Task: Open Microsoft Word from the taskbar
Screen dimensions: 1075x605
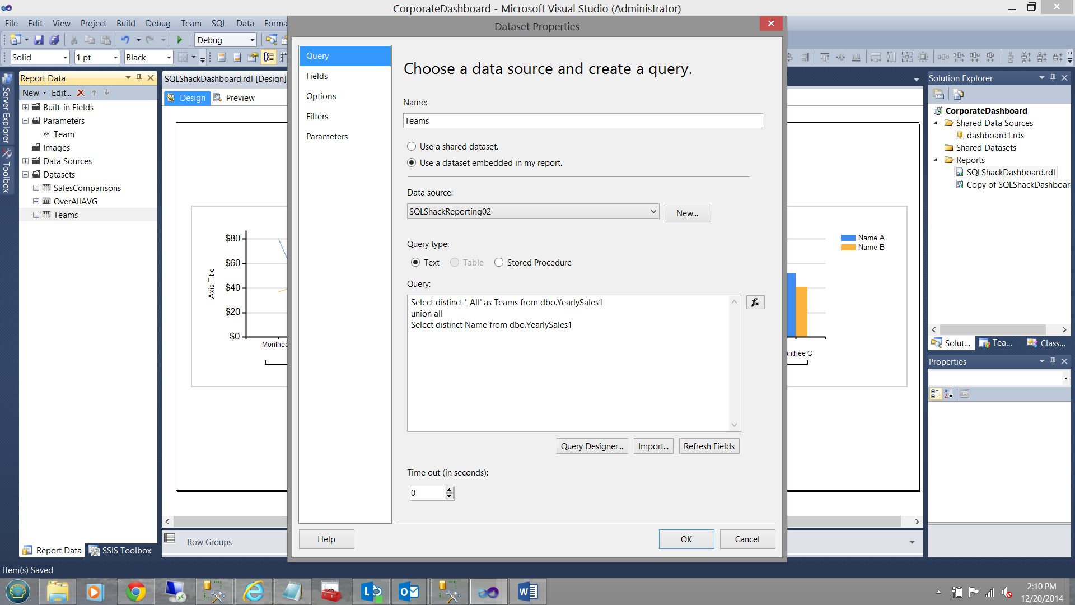Action: (x=527, y=592)
